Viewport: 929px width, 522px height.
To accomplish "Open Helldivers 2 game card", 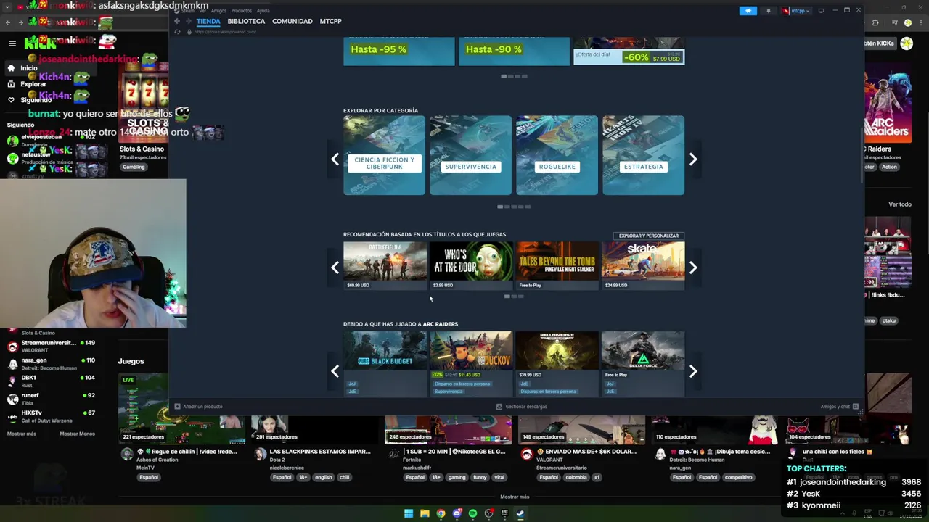I will pyautogui.click(x=557, y=364).
